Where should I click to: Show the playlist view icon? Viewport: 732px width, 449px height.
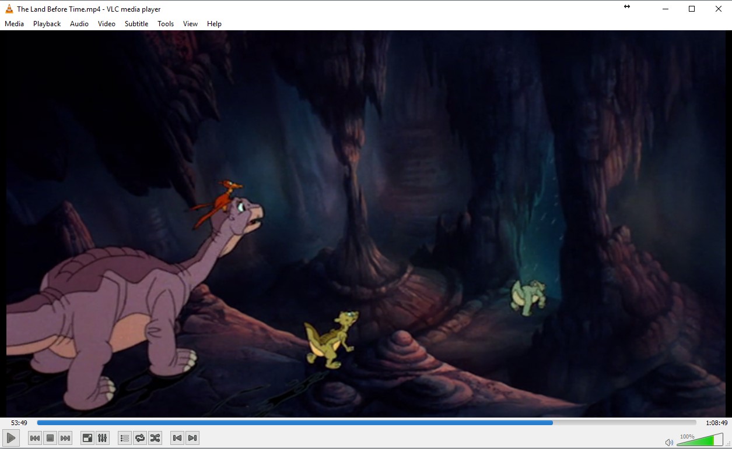pos(124,438)
